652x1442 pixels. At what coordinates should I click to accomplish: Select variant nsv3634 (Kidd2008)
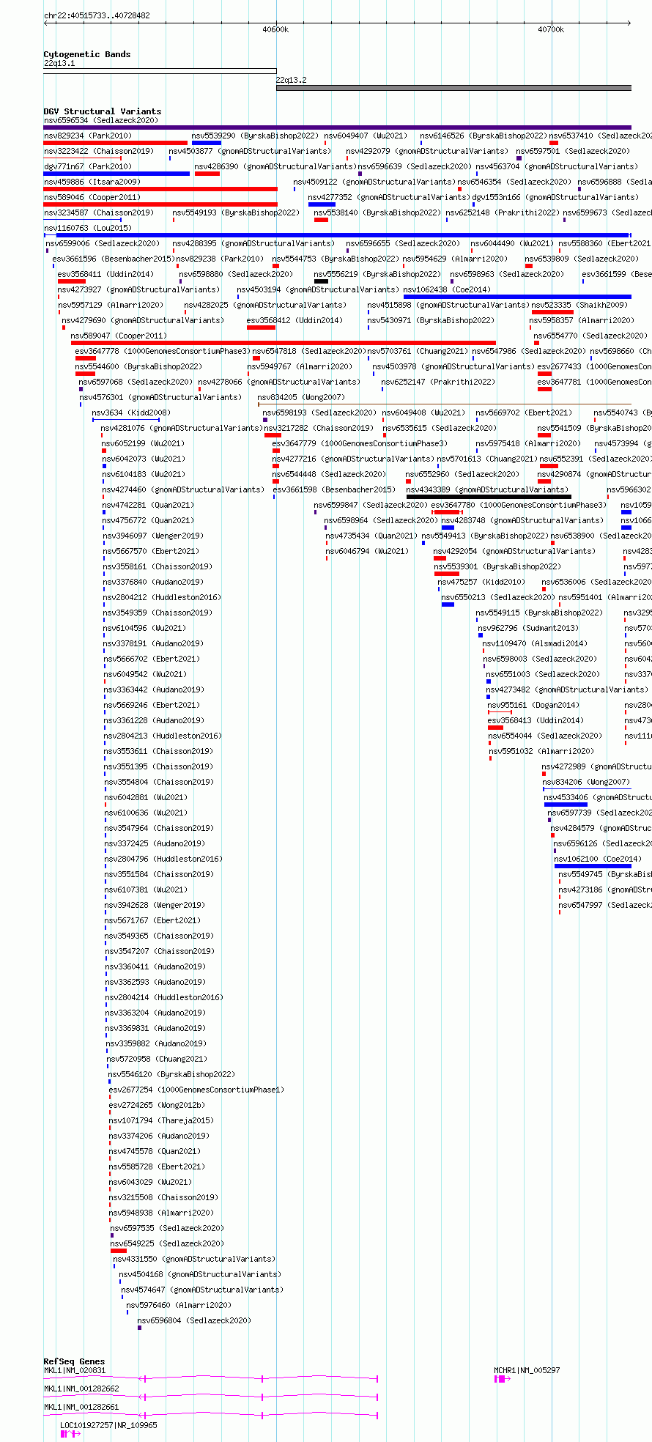click(x=131, y=413)
